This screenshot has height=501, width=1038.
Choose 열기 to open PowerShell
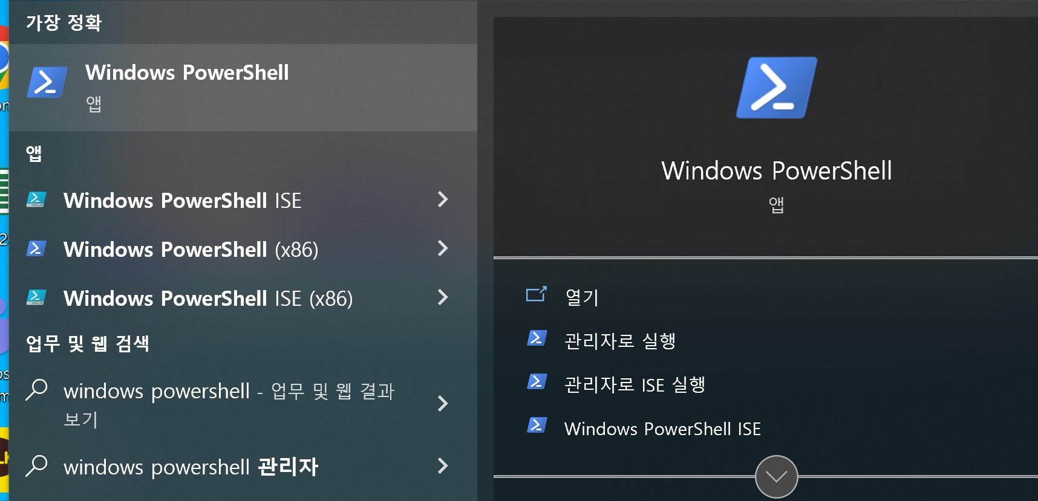pyautogui.click(x=582, y=297)
